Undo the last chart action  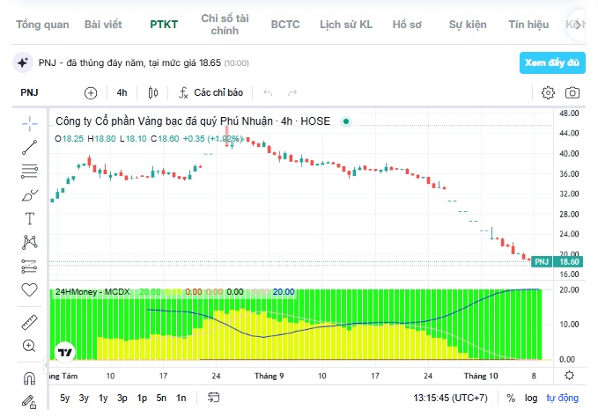268,92
